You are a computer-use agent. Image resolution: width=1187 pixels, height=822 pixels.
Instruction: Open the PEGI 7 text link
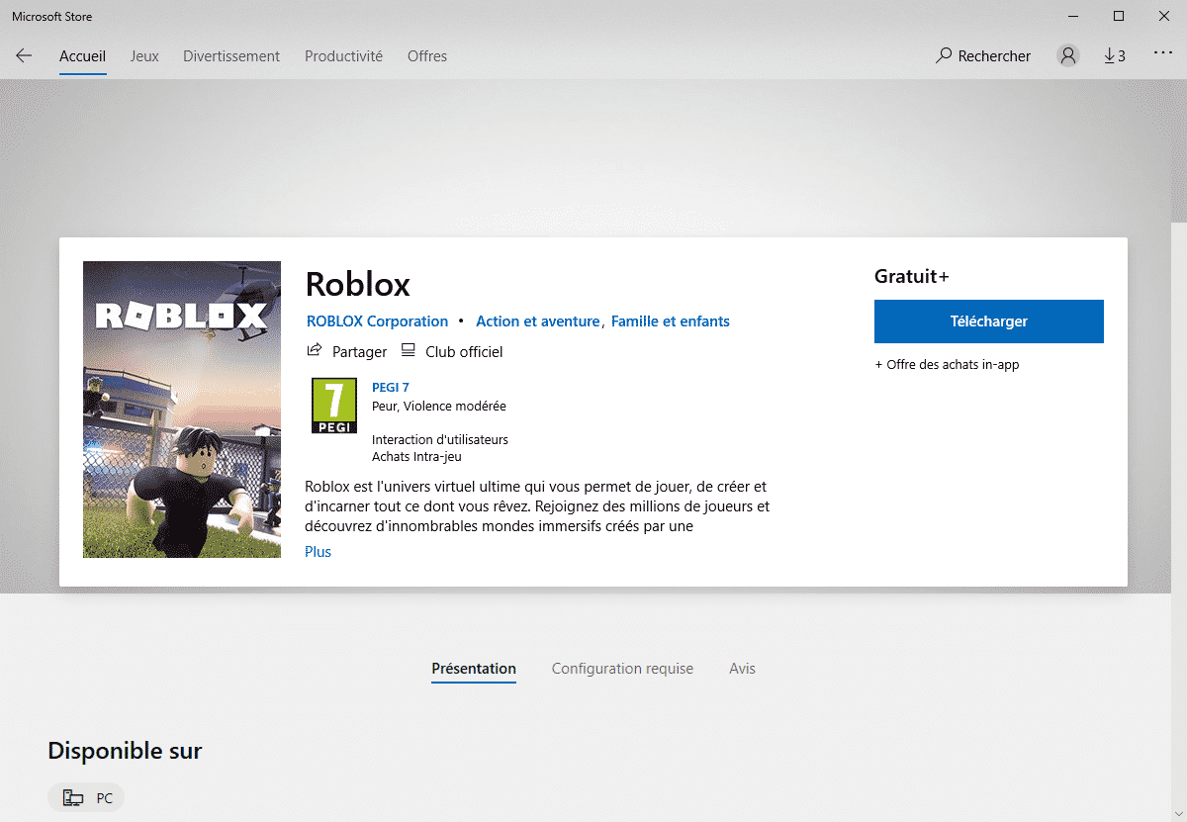tap(391, 388)
